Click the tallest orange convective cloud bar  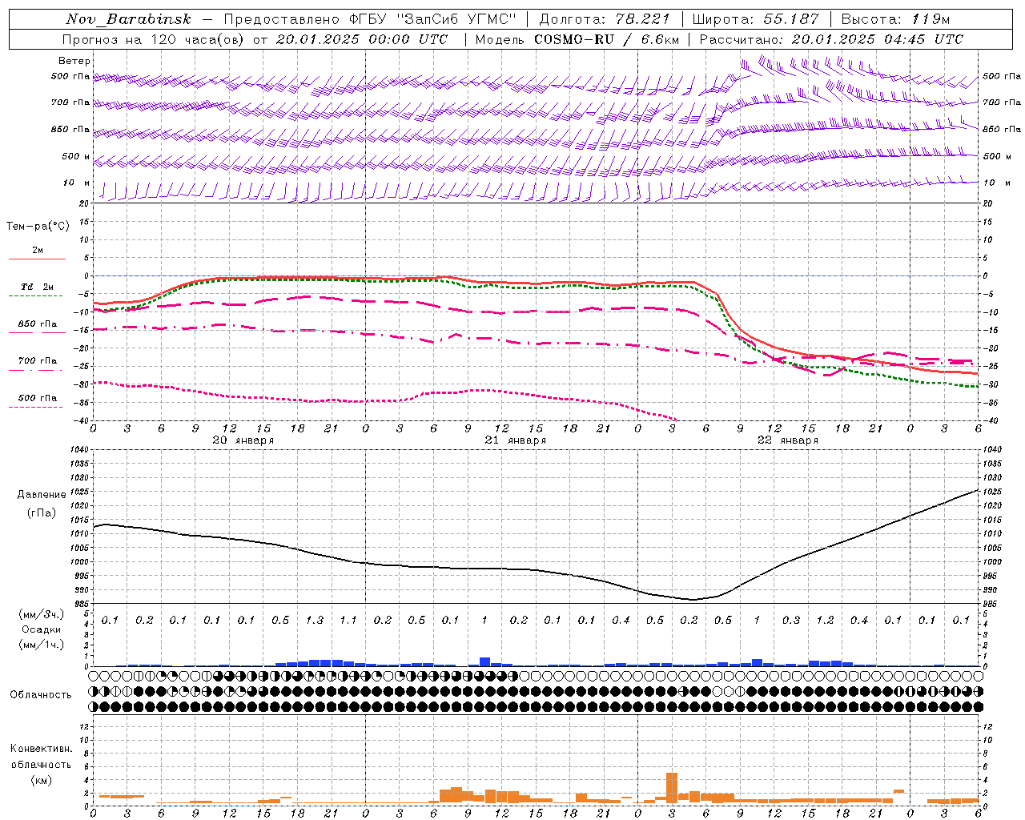[x=672, y=788]
